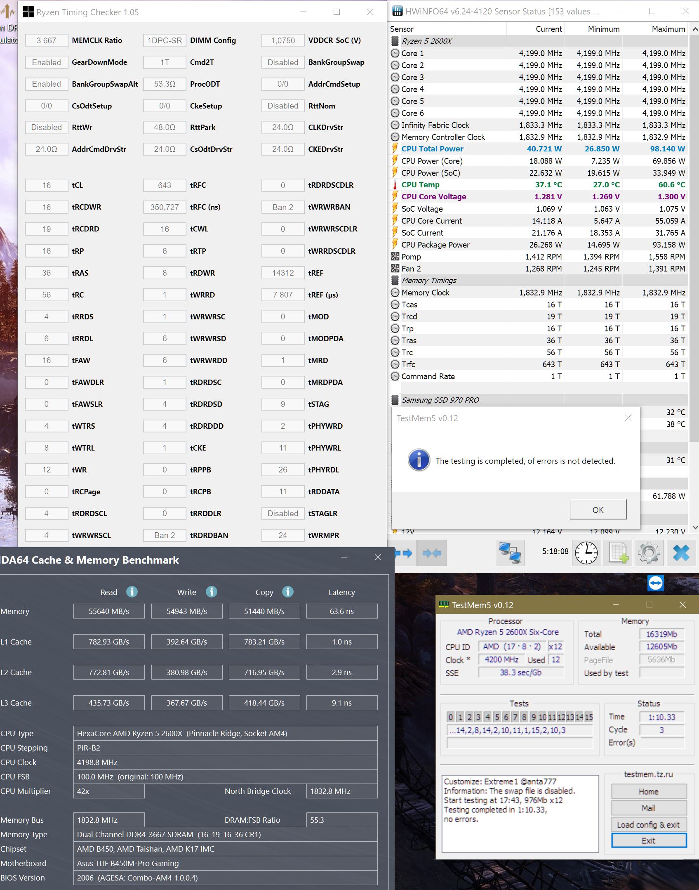This screenshot has height=890, width=699.
Task: Click the Sensor column header in HWiNFO
Action: (x=448, y=29)
